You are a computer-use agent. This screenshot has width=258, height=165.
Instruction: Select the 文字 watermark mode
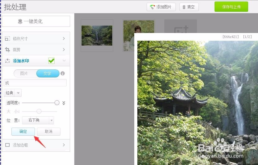48,73
